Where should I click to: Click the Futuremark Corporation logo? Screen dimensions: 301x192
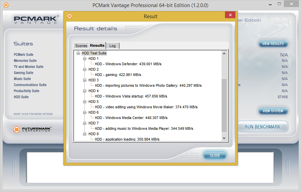coord(32,129)
